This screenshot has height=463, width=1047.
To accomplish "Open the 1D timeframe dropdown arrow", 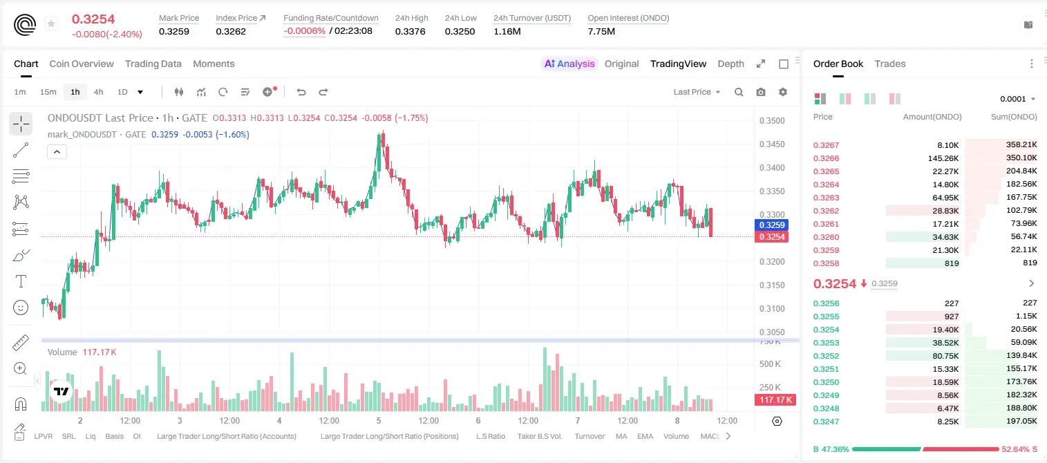I will pyautogui.click(x=140, y=92).
